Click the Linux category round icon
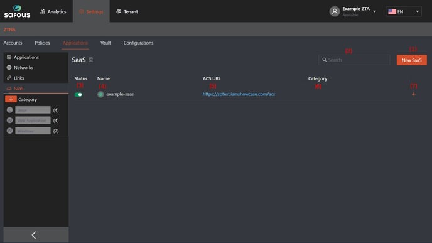This screenshot has width=432, height=243. 9,110
